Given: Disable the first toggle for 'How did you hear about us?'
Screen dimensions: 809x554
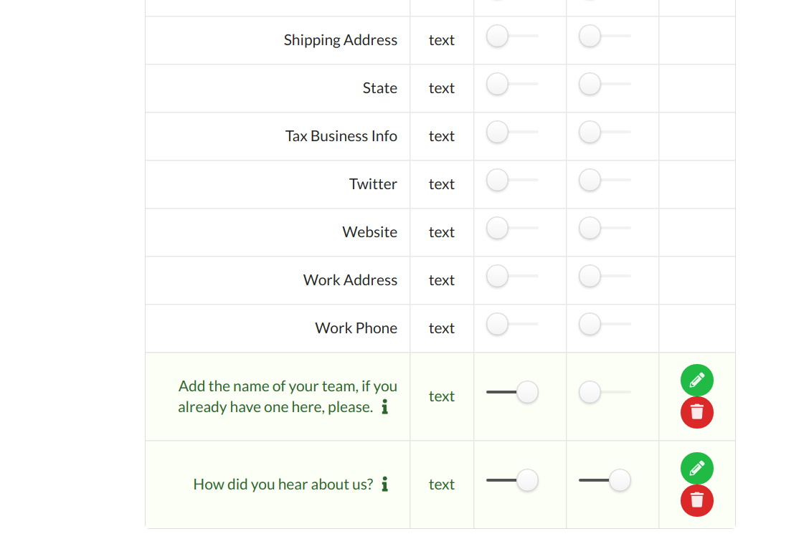Looking at the screenshot, I should tap(512, 480).
